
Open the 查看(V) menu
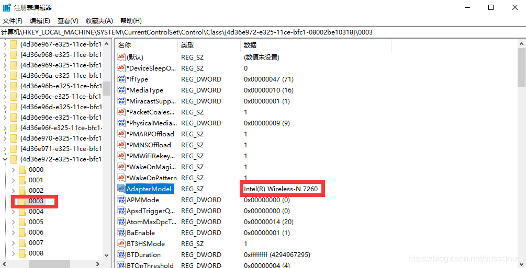(68, 21)
